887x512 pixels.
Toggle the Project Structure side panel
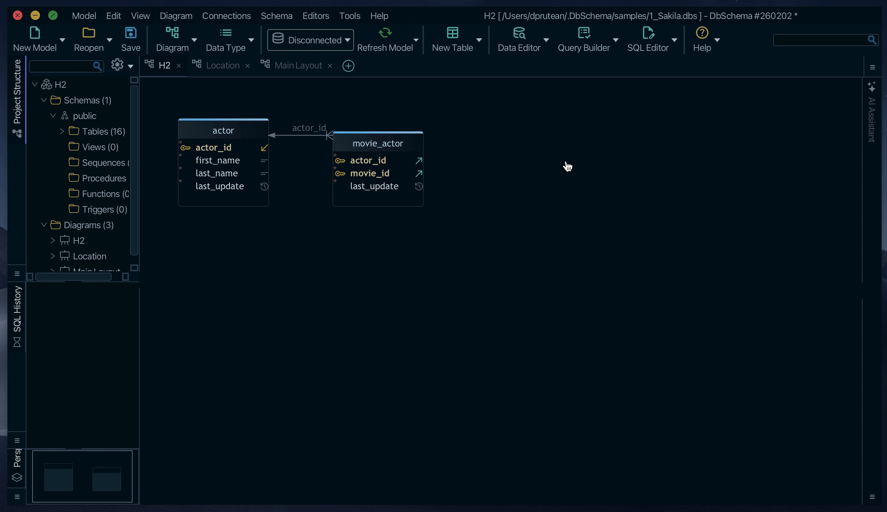[x=17, y=92]
